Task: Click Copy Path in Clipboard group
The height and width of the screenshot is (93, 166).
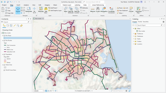Action: (9, 13)
